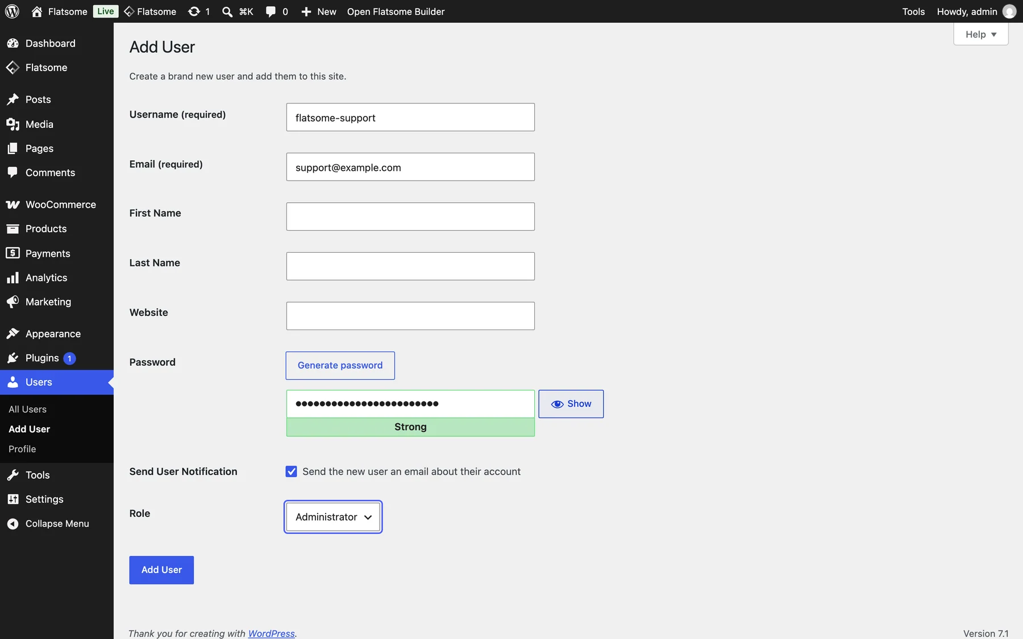
Task: Click the admin avatar icon
Action: (x=1009, y=11)
